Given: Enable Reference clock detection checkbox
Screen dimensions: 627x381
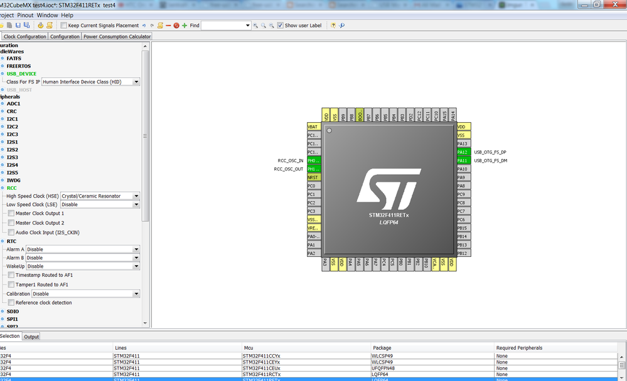Looking at the screenshot, I should (x=11, y=303).
